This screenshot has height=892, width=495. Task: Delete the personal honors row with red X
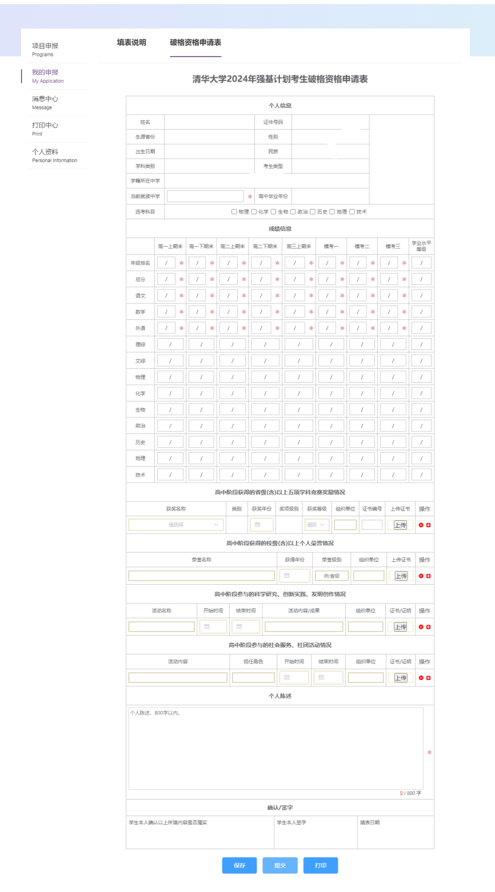click(x=421, y=576)
